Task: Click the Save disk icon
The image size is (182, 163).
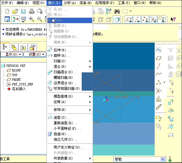Action: tap(23, 12)
